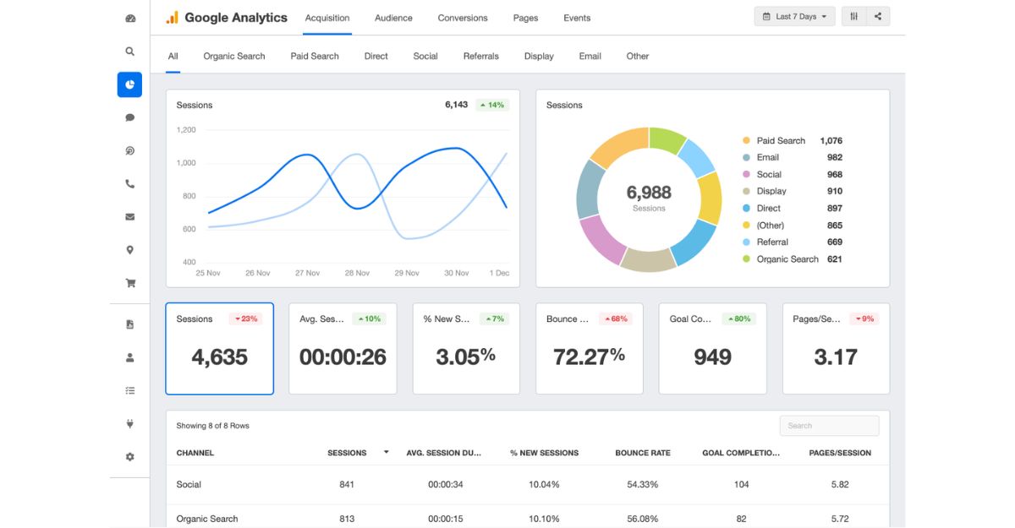Open the dashboard gauge icon in sidebar
This screenshot has width=1015, height=528.
tap(129, 18)
